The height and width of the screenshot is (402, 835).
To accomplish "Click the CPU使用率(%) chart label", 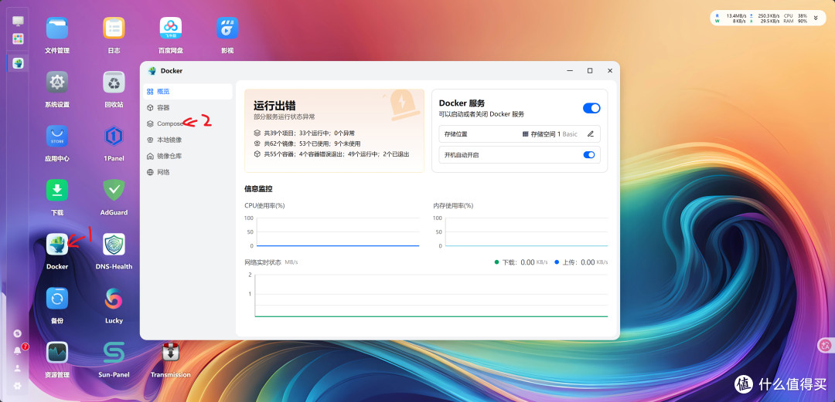I will pos(264,205).
